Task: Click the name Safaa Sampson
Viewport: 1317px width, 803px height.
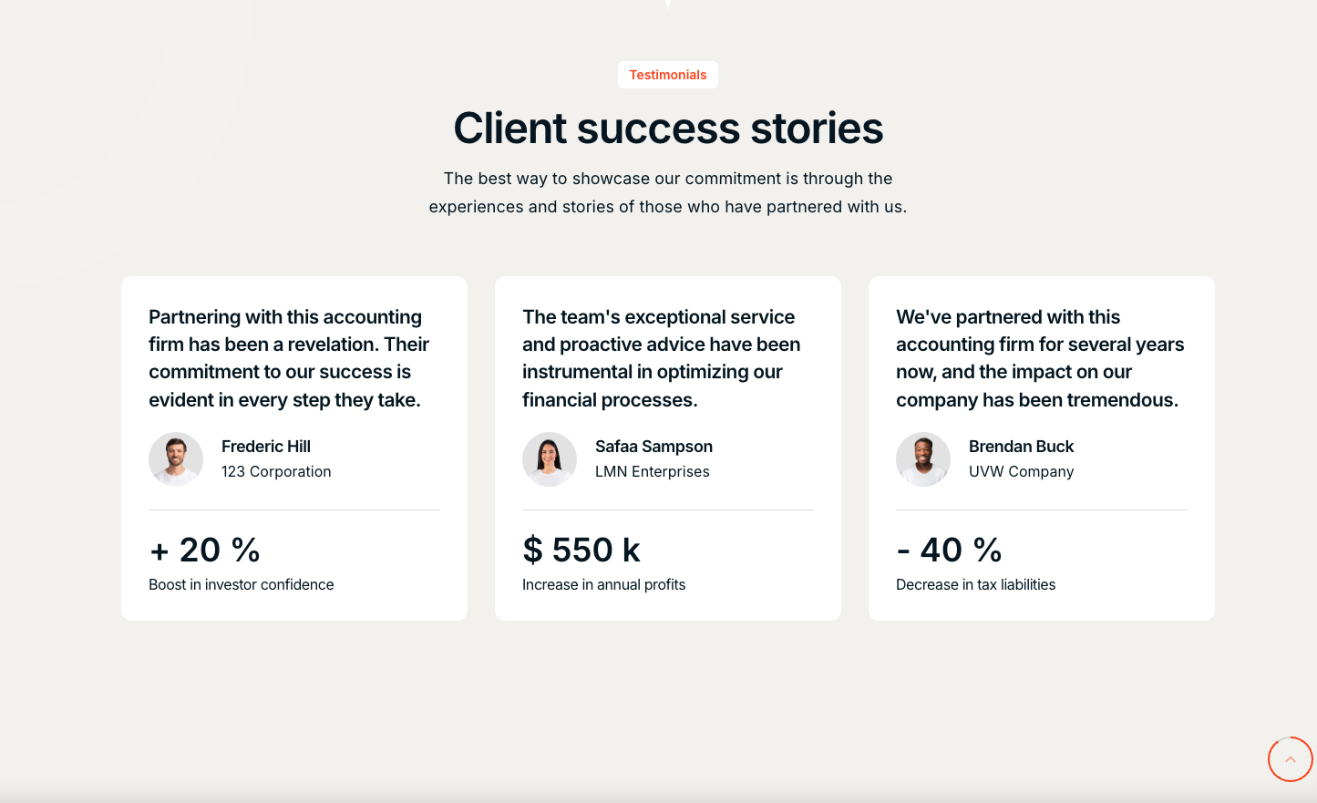Action: tap(653, 447)
